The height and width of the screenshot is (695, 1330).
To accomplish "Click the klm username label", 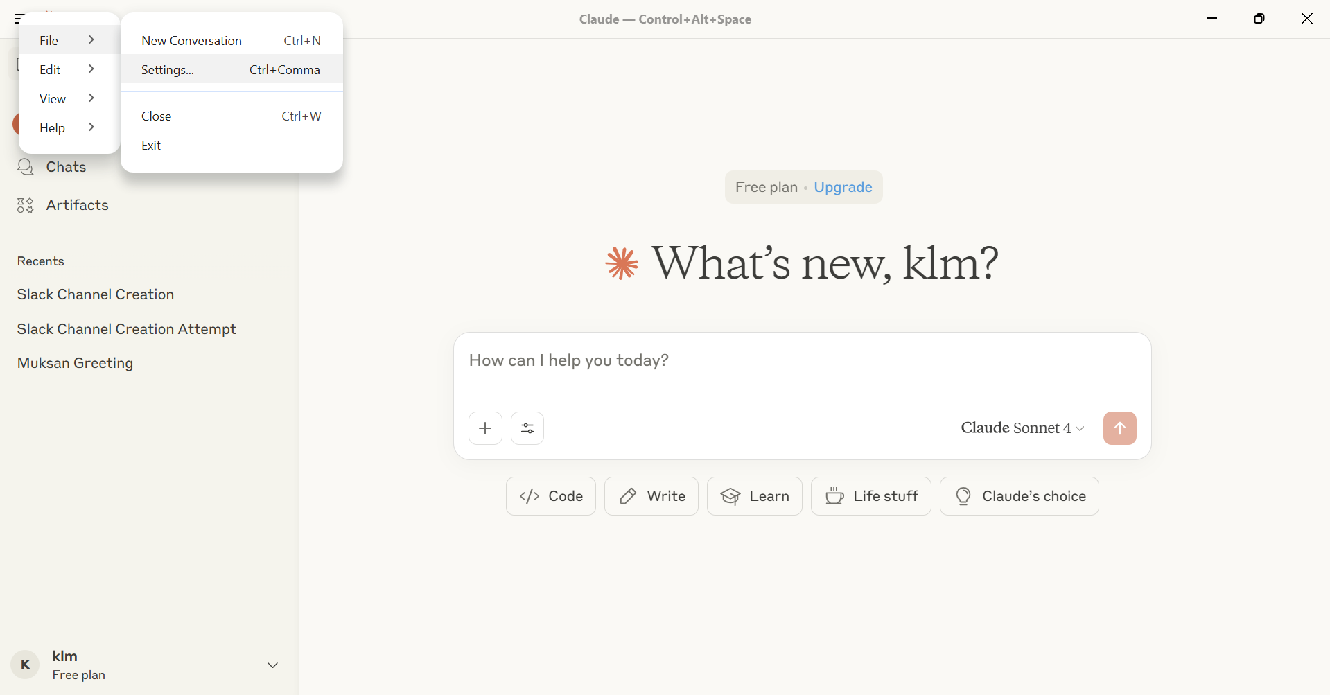I will pos(65,656).
